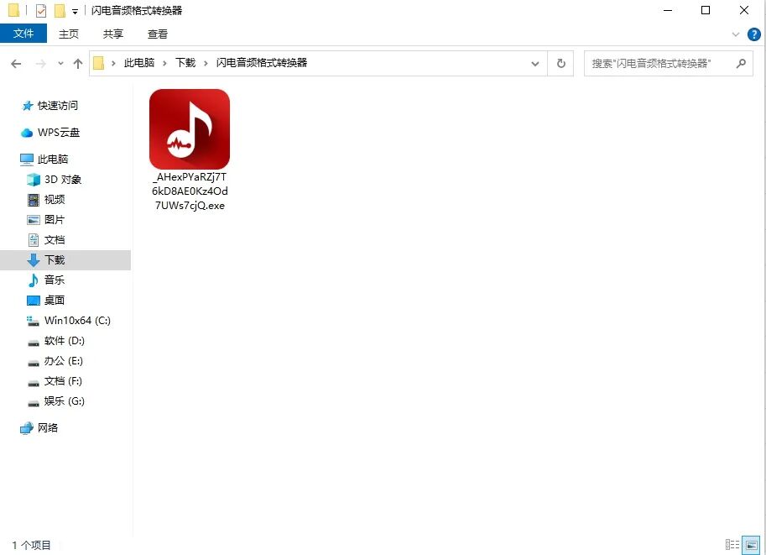Open the 桌面 folder
This screenshot has width=766, height=555.
click(55, 301)
